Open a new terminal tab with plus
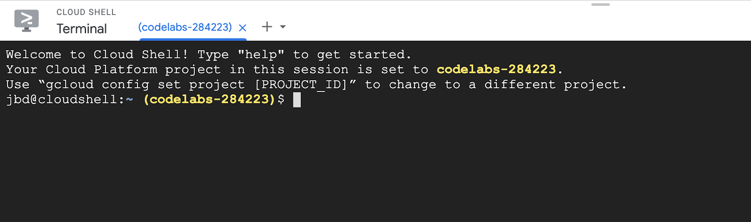The image size is (751, 222). coord(267,27)
